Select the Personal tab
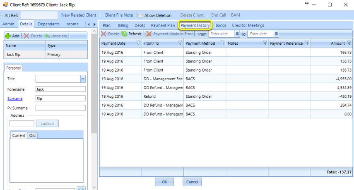354x190 pixels. click(13, 68)
